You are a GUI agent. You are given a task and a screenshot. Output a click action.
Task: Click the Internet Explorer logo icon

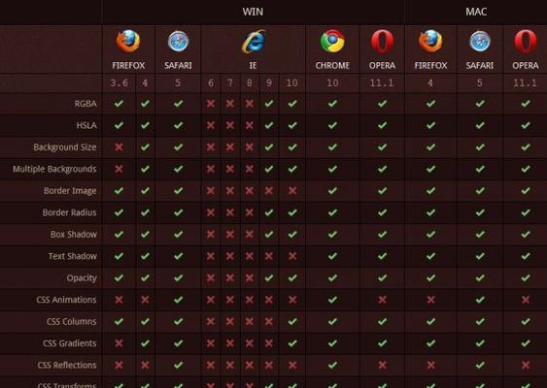click(254, 42)
